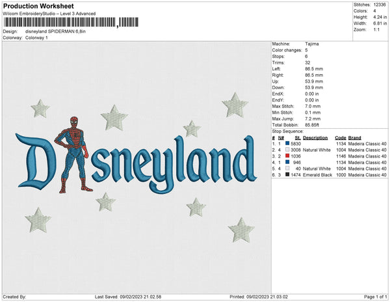Click the white swatch beside stitch count 3008
The width and height of the screenshot is (390, 302).
pyautogui.click(x=287, y=150)
